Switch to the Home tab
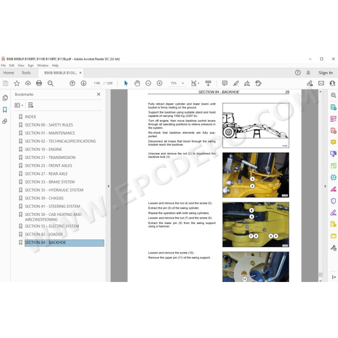The image size is (338, 338). pyautogui.click(x=9, y=73)
